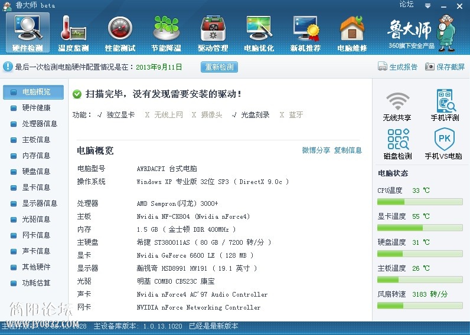Click the 主板温度 progress bar
The width and height of the screenshot is (470, 335).
(x=420, y=280)
